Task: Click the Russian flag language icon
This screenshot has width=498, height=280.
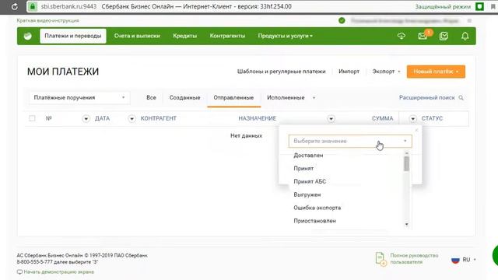Action: [455, 260]
